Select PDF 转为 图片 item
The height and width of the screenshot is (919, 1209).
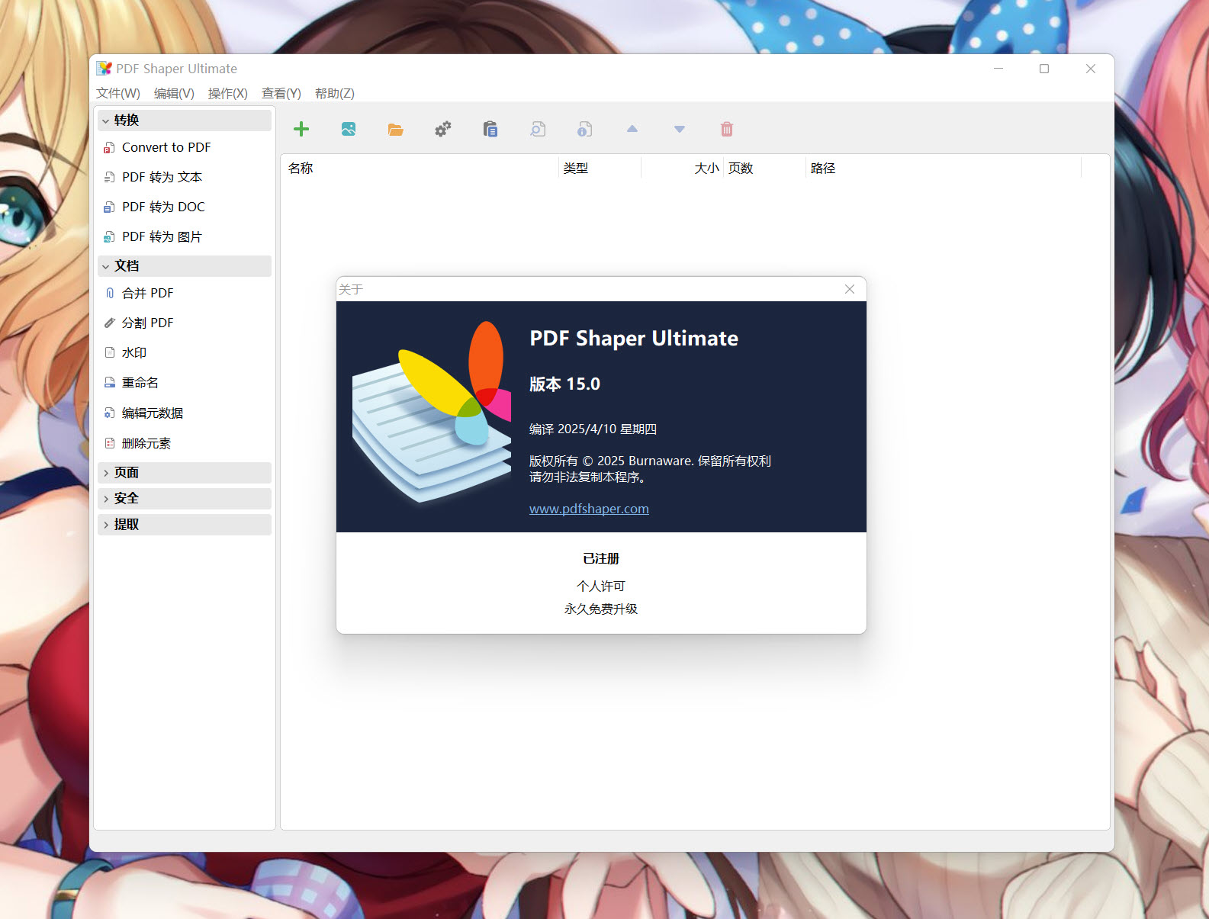pos(184,236)
